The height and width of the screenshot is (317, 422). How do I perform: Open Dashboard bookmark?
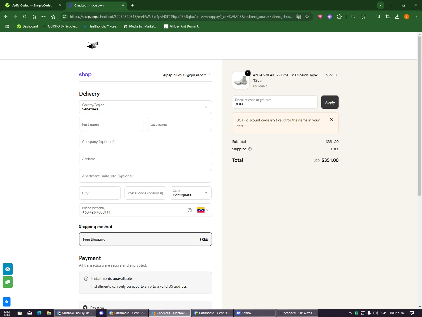point(27,26)
